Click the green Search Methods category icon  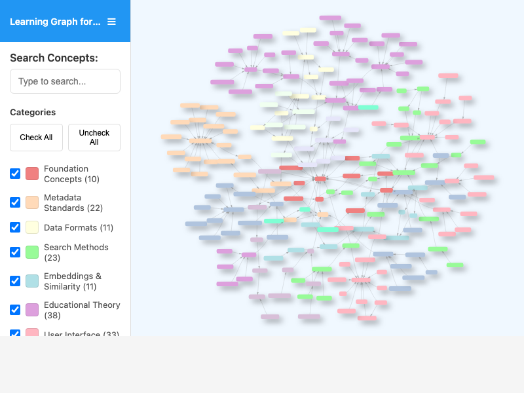click(31, 252)
